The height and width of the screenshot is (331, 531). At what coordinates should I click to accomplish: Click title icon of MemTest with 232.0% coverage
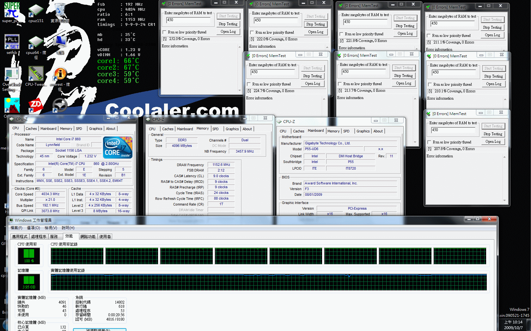[x=163, y=4]
